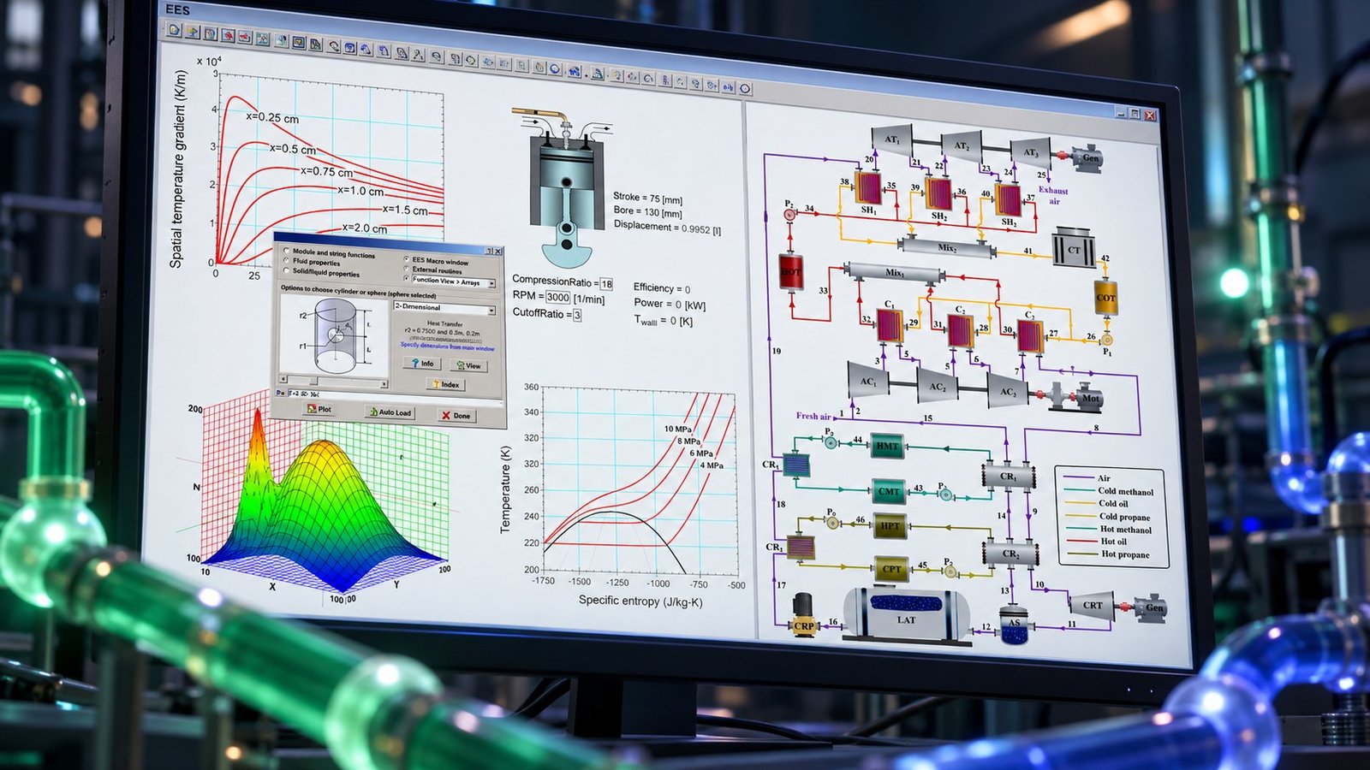Viewport: 1370px width, 770px height.
Task: Click the Auto Load button
Action: tap(390, 412)
